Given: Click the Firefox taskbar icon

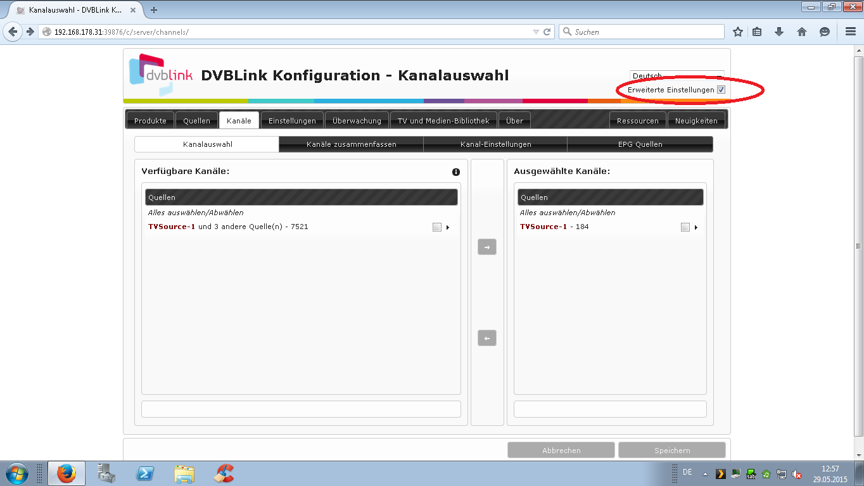Looking at the screenshot, I should (66, 473).
